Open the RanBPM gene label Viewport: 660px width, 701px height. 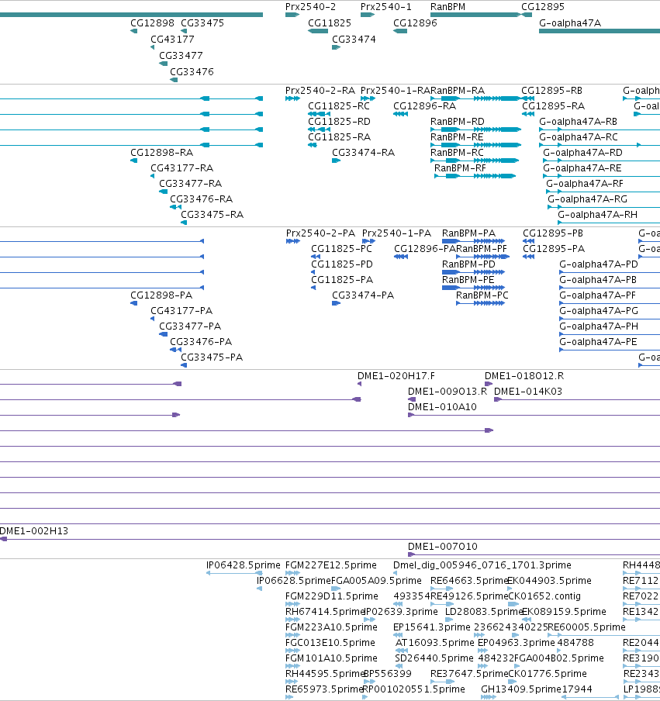tap(447, 7)
